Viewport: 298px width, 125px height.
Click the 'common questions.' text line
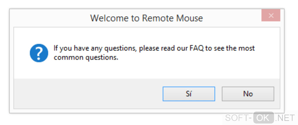coord(86,58)
